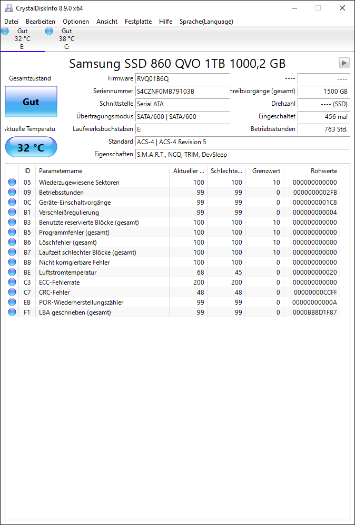
Task: Click the ID column header
Action: 27,171
